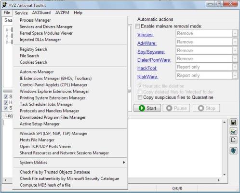This screenshot has height=193, width=240.
Task: Select File Search menu entry
Action: [70, 55]
